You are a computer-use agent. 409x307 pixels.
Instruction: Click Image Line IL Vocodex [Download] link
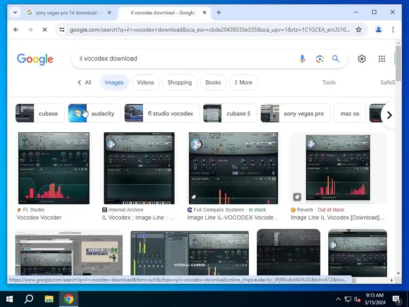point(338,217)
